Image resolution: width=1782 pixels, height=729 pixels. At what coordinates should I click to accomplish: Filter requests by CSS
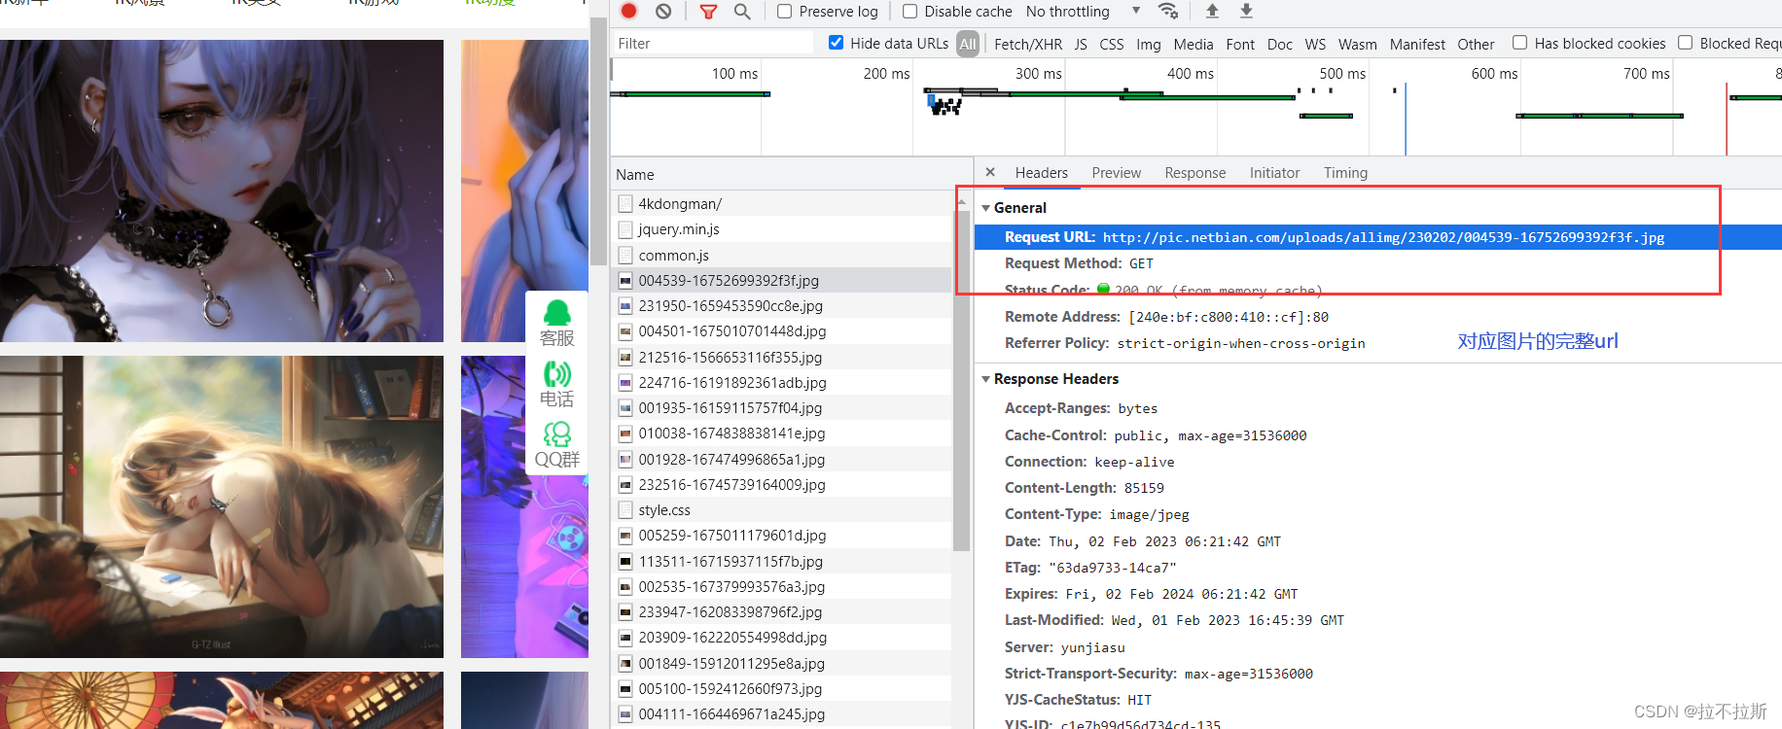tap(1111, 44)
